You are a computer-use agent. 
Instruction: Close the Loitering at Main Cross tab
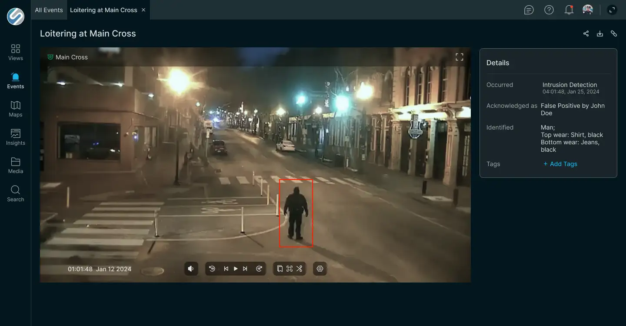coord(143,10)
